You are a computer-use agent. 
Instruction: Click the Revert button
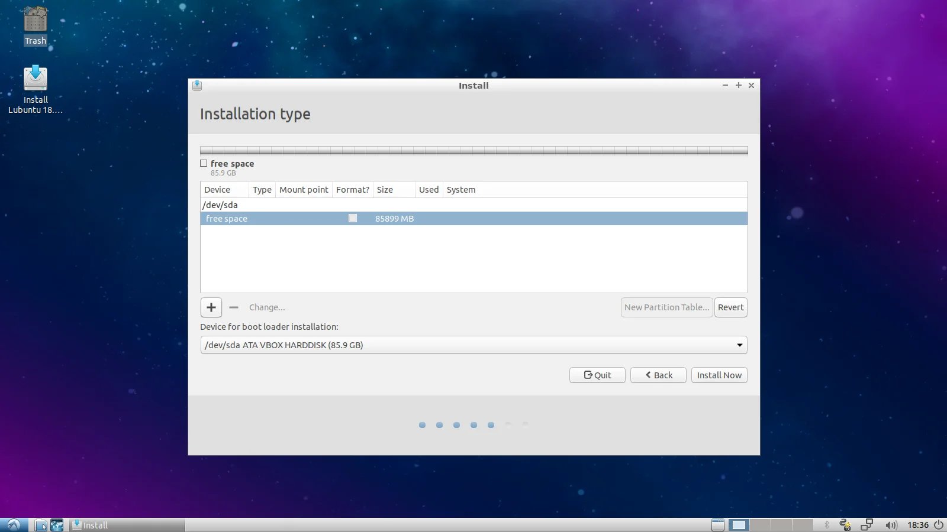[x=730, y=307]
